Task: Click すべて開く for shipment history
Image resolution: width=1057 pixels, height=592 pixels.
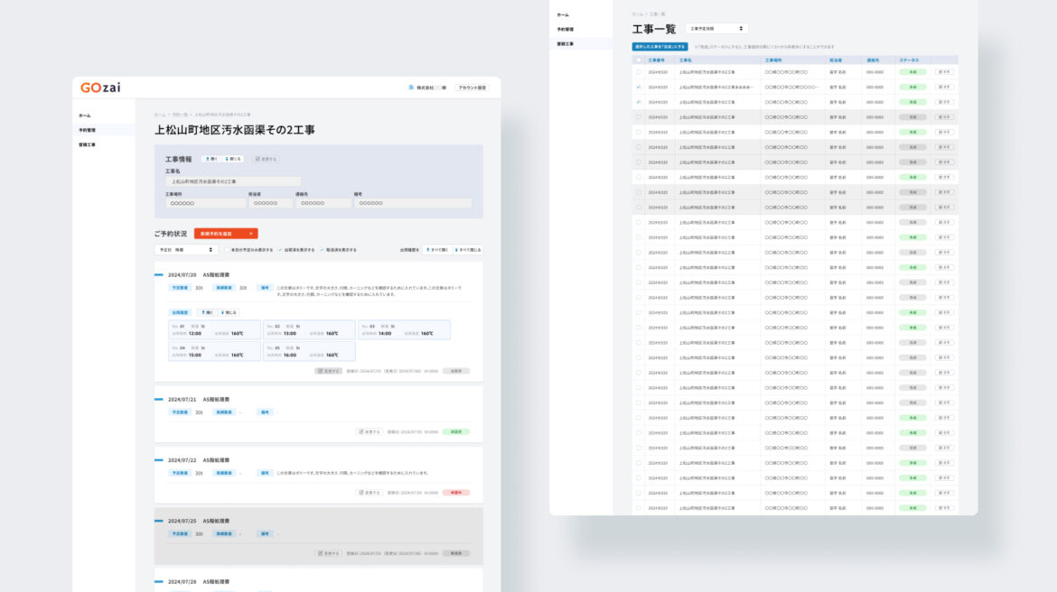Action: tap(437, 250)
